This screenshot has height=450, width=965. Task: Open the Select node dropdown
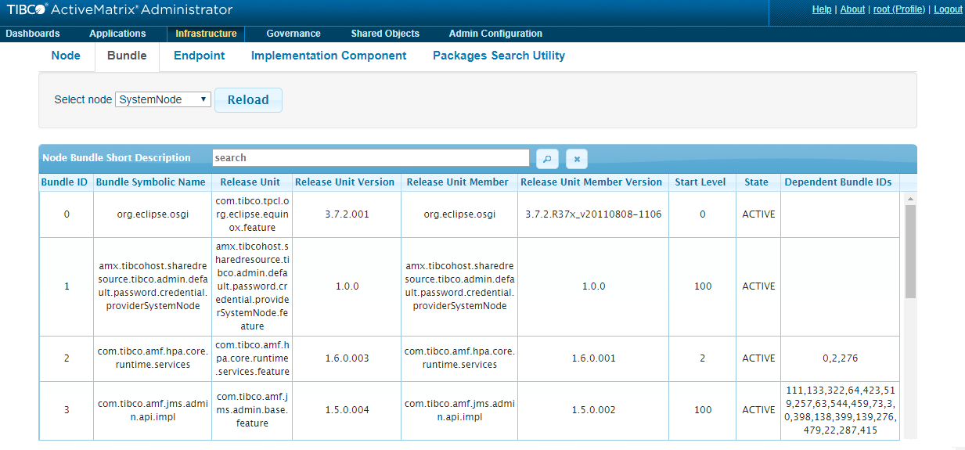[x=163, y=99]
